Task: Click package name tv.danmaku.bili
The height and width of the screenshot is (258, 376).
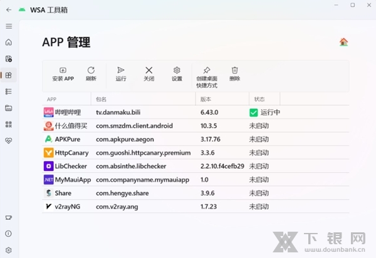Action: click(118, 112)
